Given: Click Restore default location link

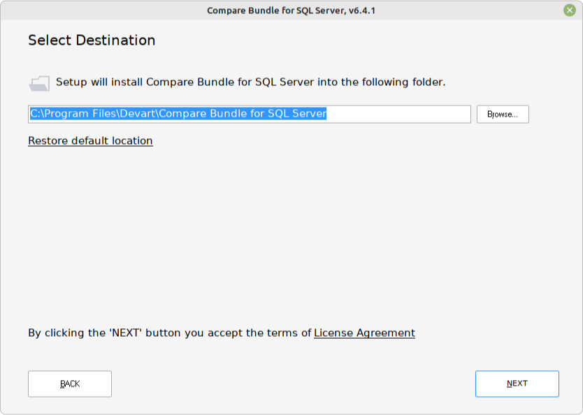Looking at the screenshot, I should click(90, 141).
